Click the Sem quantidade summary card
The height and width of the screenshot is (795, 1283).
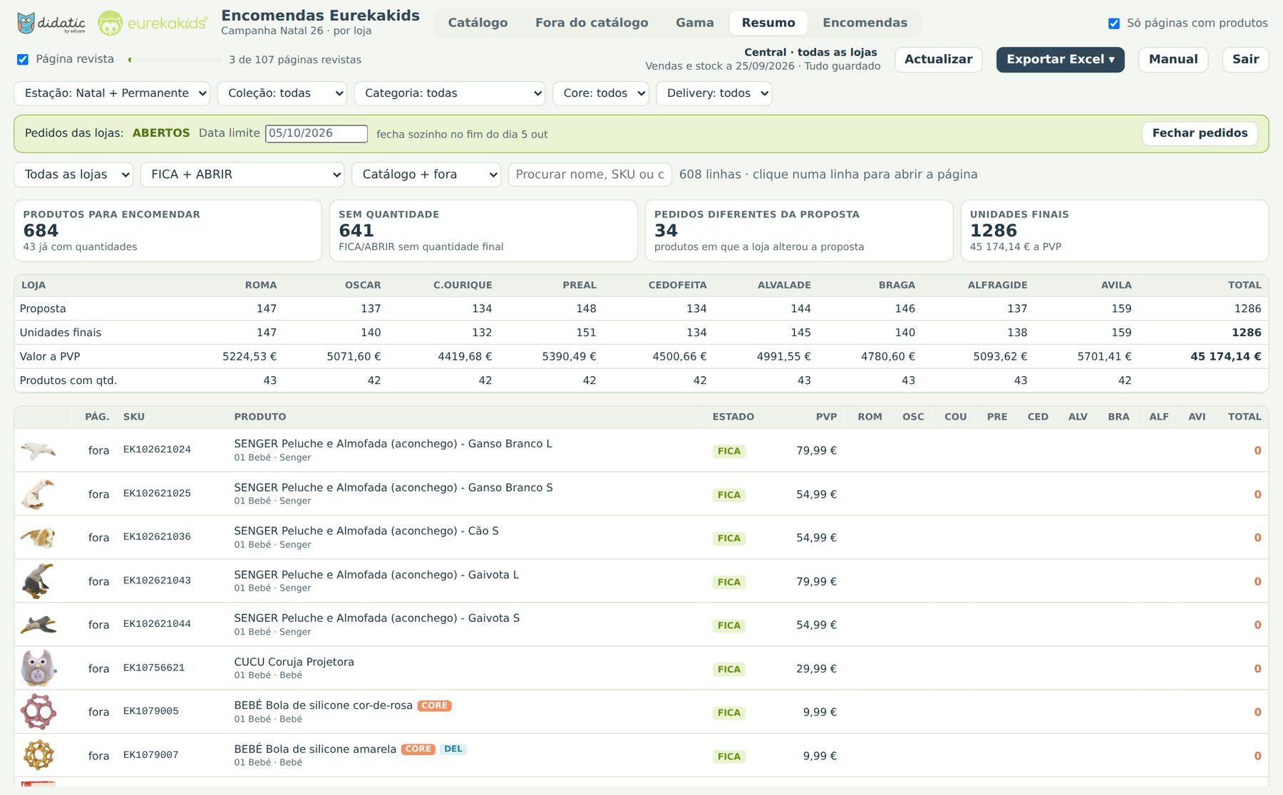pos(483,231)
